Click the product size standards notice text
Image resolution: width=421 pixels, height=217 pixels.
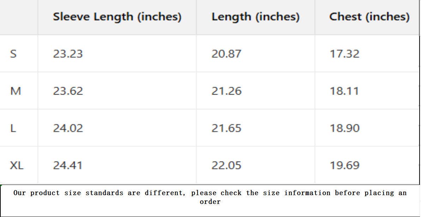210,197
